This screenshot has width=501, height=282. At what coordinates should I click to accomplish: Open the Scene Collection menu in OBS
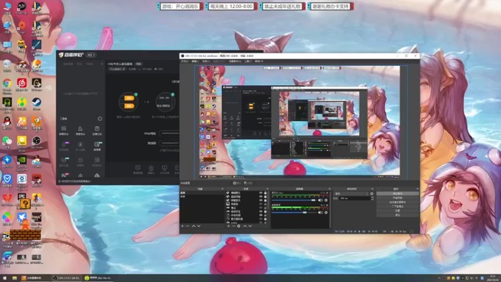pyautogui.click(x=235, y=61)
